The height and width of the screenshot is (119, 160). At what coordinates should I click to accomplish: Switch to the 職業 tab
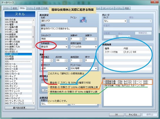click(x=15, y=8)
